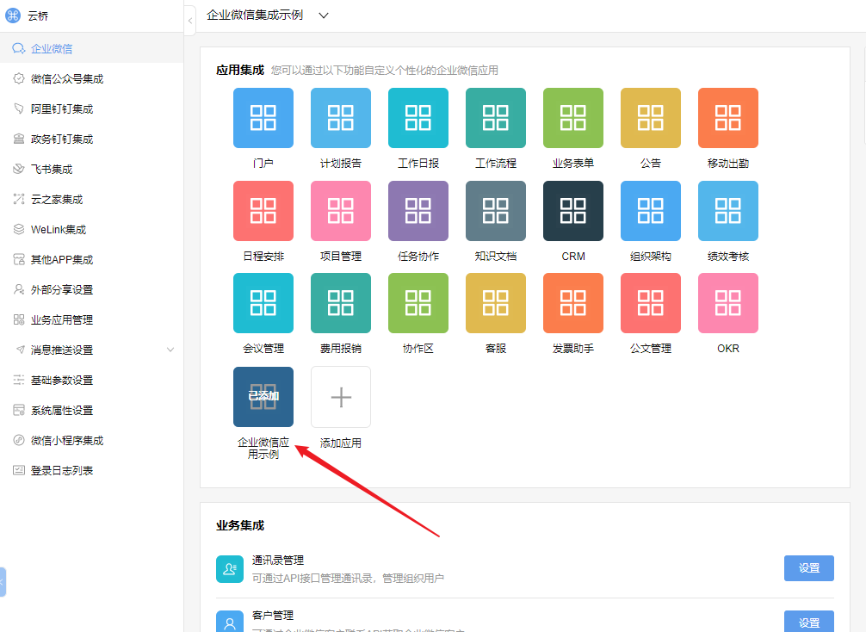Open the 组织架构 app tile
Viewport: 866px width, 632px height.
(651, 210)
